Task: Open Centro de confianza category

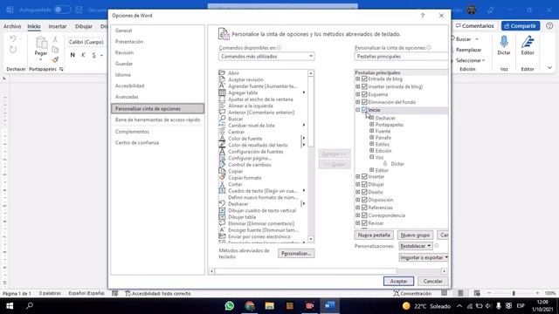Action: (157, 143)
